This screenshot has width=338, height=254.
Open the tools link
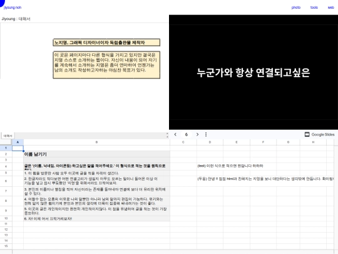[x=314, y=8]
